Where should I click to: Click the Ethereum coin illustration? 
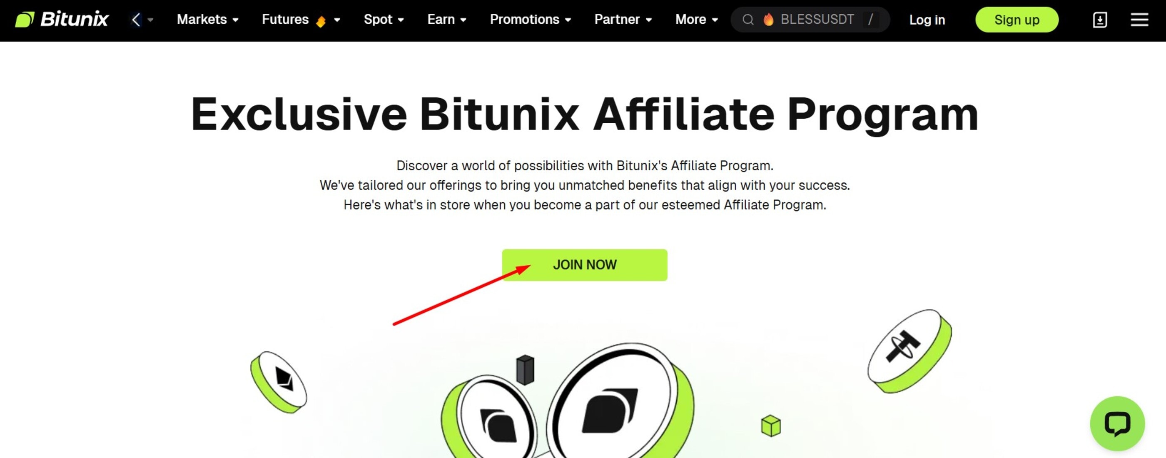point(278,382)
